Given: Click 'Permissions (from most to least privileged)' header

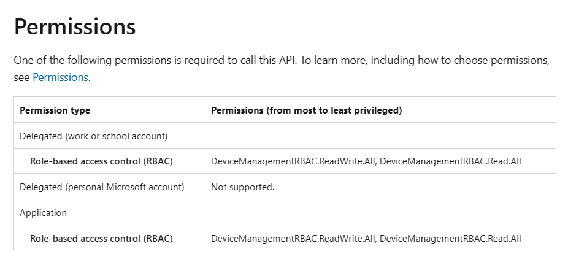Looking at the screenshot, I should (306, 110).
